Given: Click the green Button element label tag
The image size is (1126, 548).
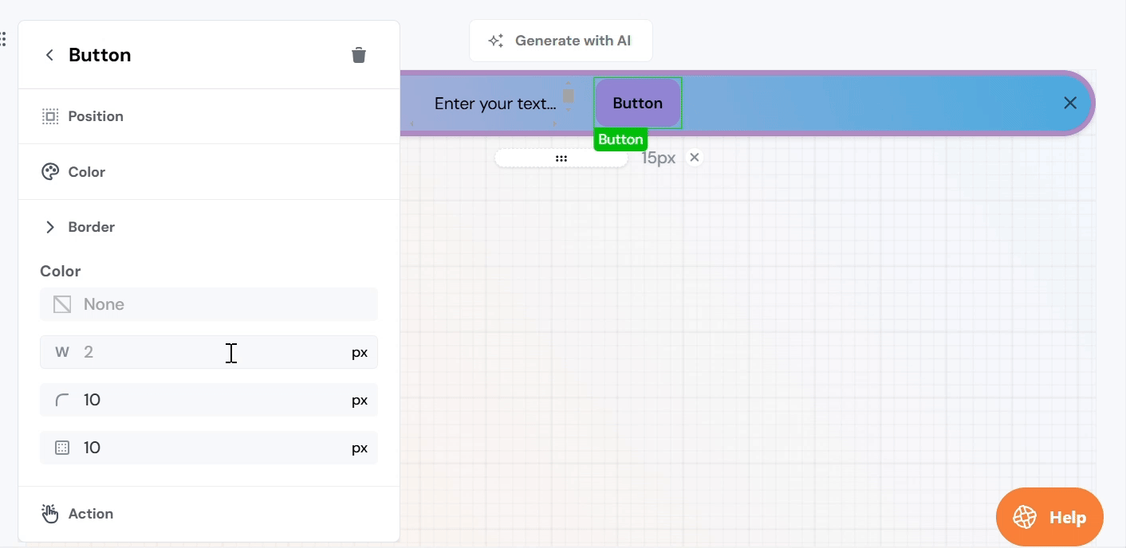Looking at the screenshot, I should coord(620,139).
